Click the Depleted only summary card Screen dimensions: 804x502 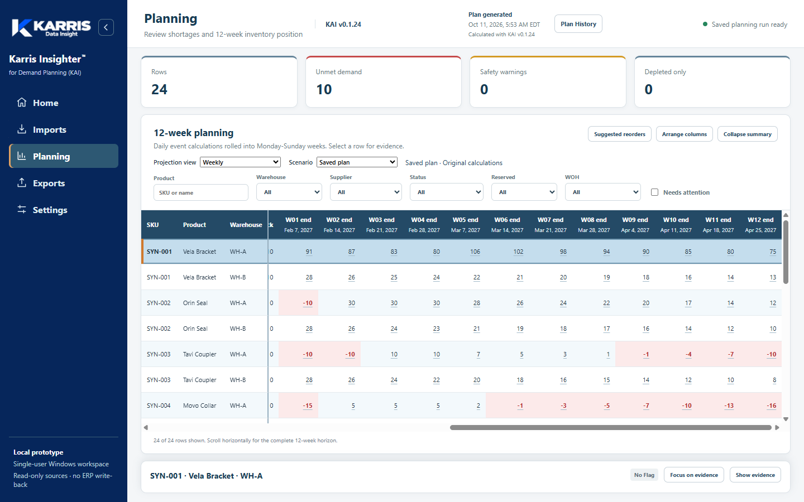pyautogui.click(x=712, y=81)
